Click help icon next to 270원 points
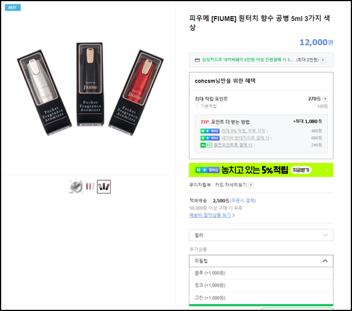Image resolution: width=352 pixels, height=311 pixels. pyautogui.click(x=325, y=99)
